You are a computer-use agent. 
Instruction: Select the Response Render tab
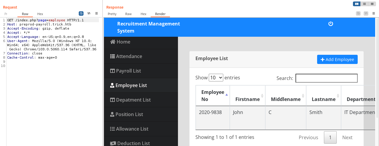[160, 14]
